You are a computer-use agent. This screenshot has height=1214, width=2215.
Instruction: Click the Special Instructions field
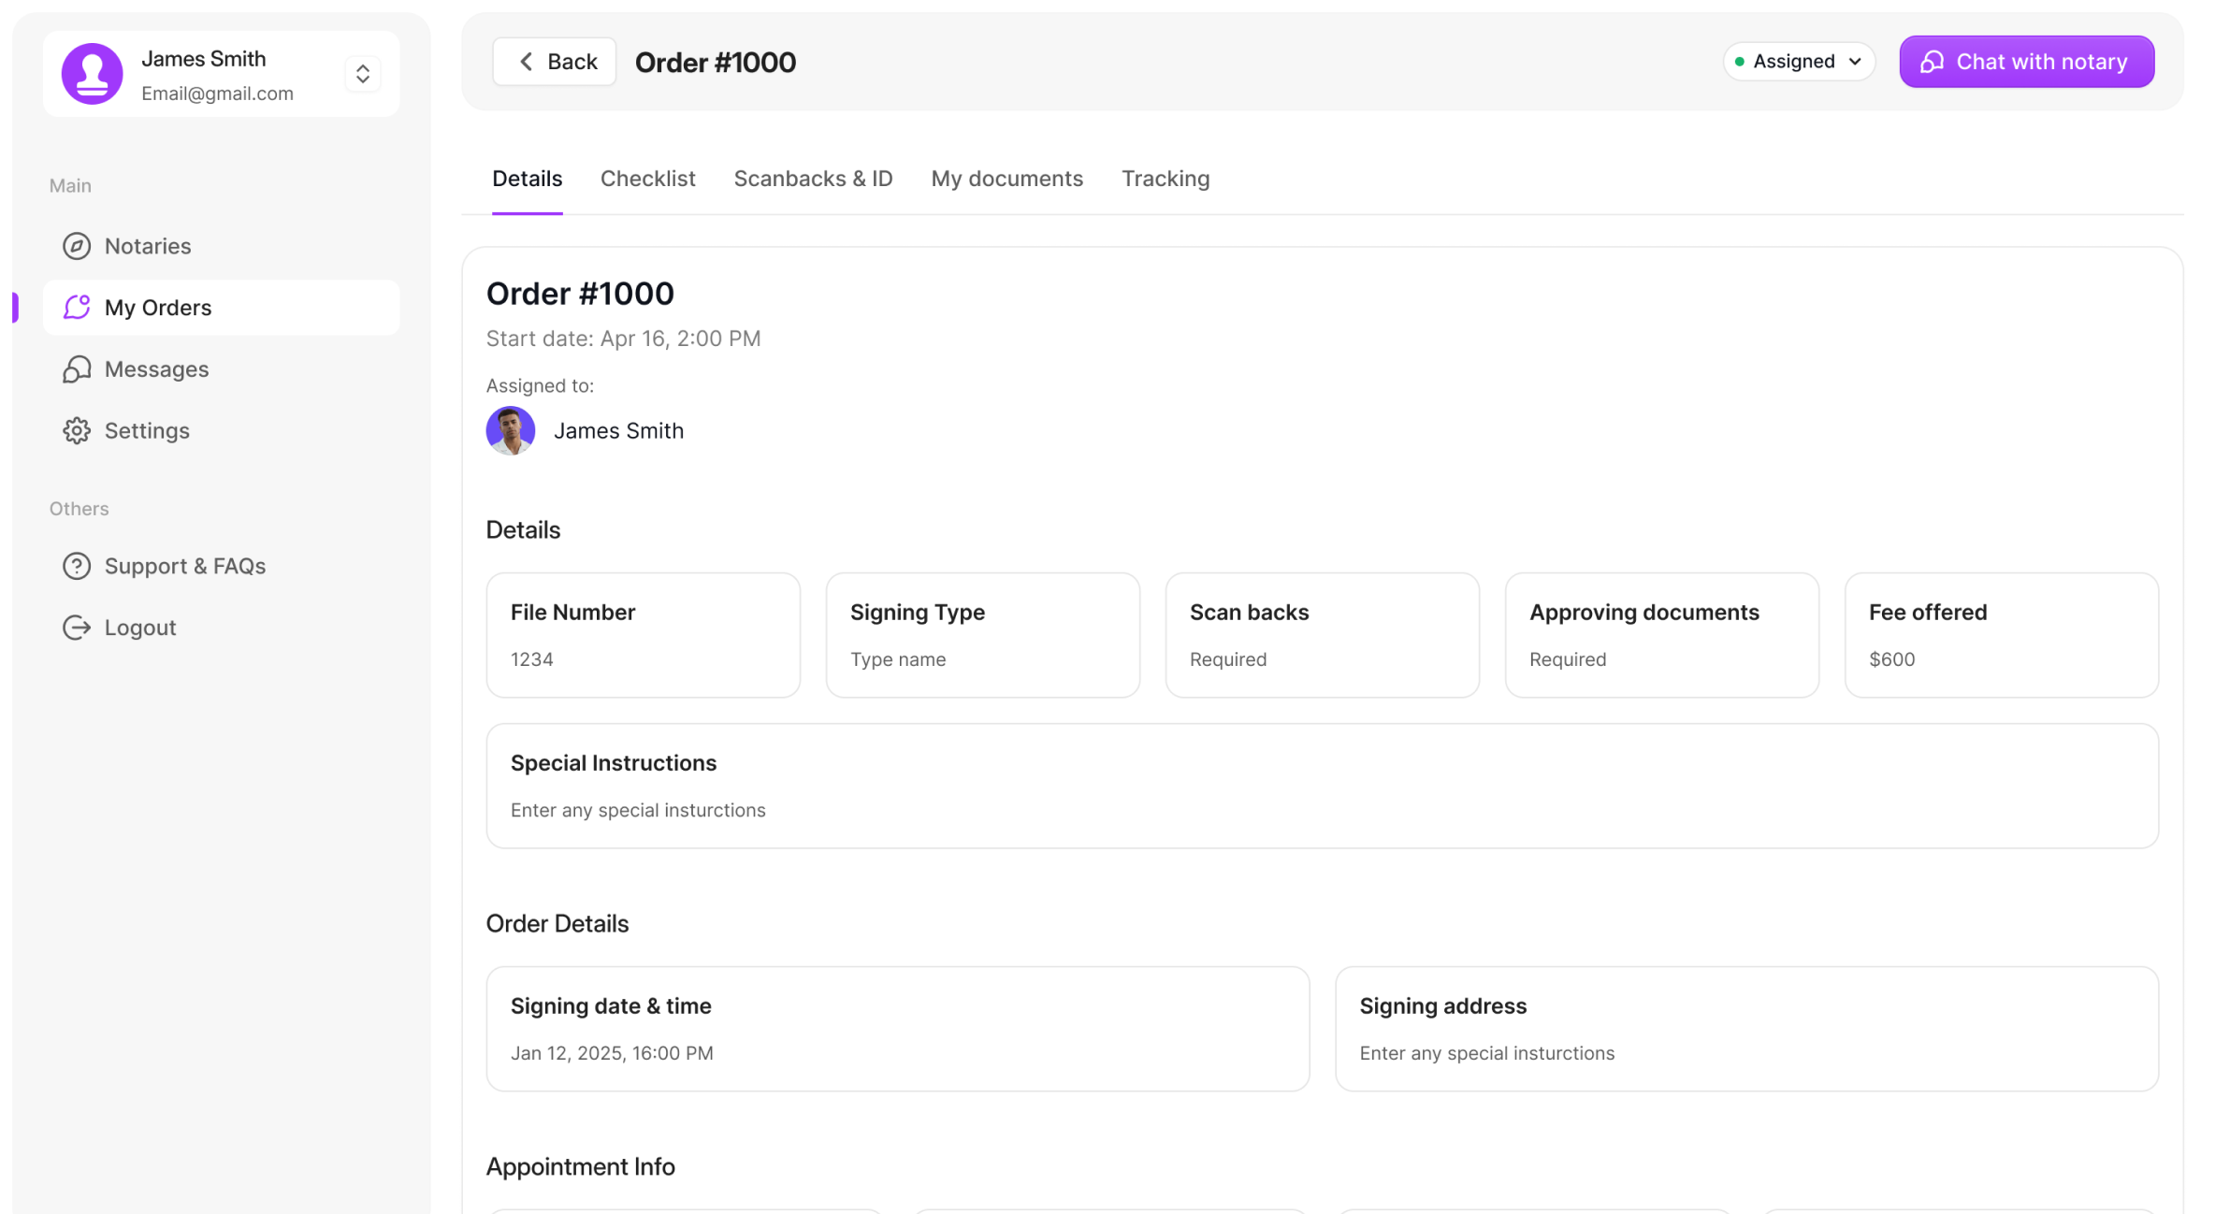point(1322,786)
